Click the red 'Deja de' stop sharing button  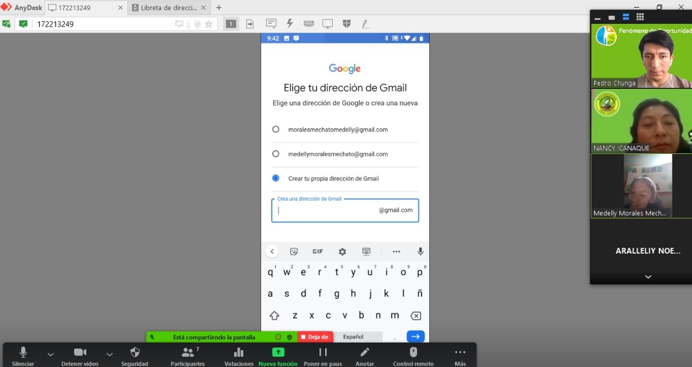(x=315, y=337)
